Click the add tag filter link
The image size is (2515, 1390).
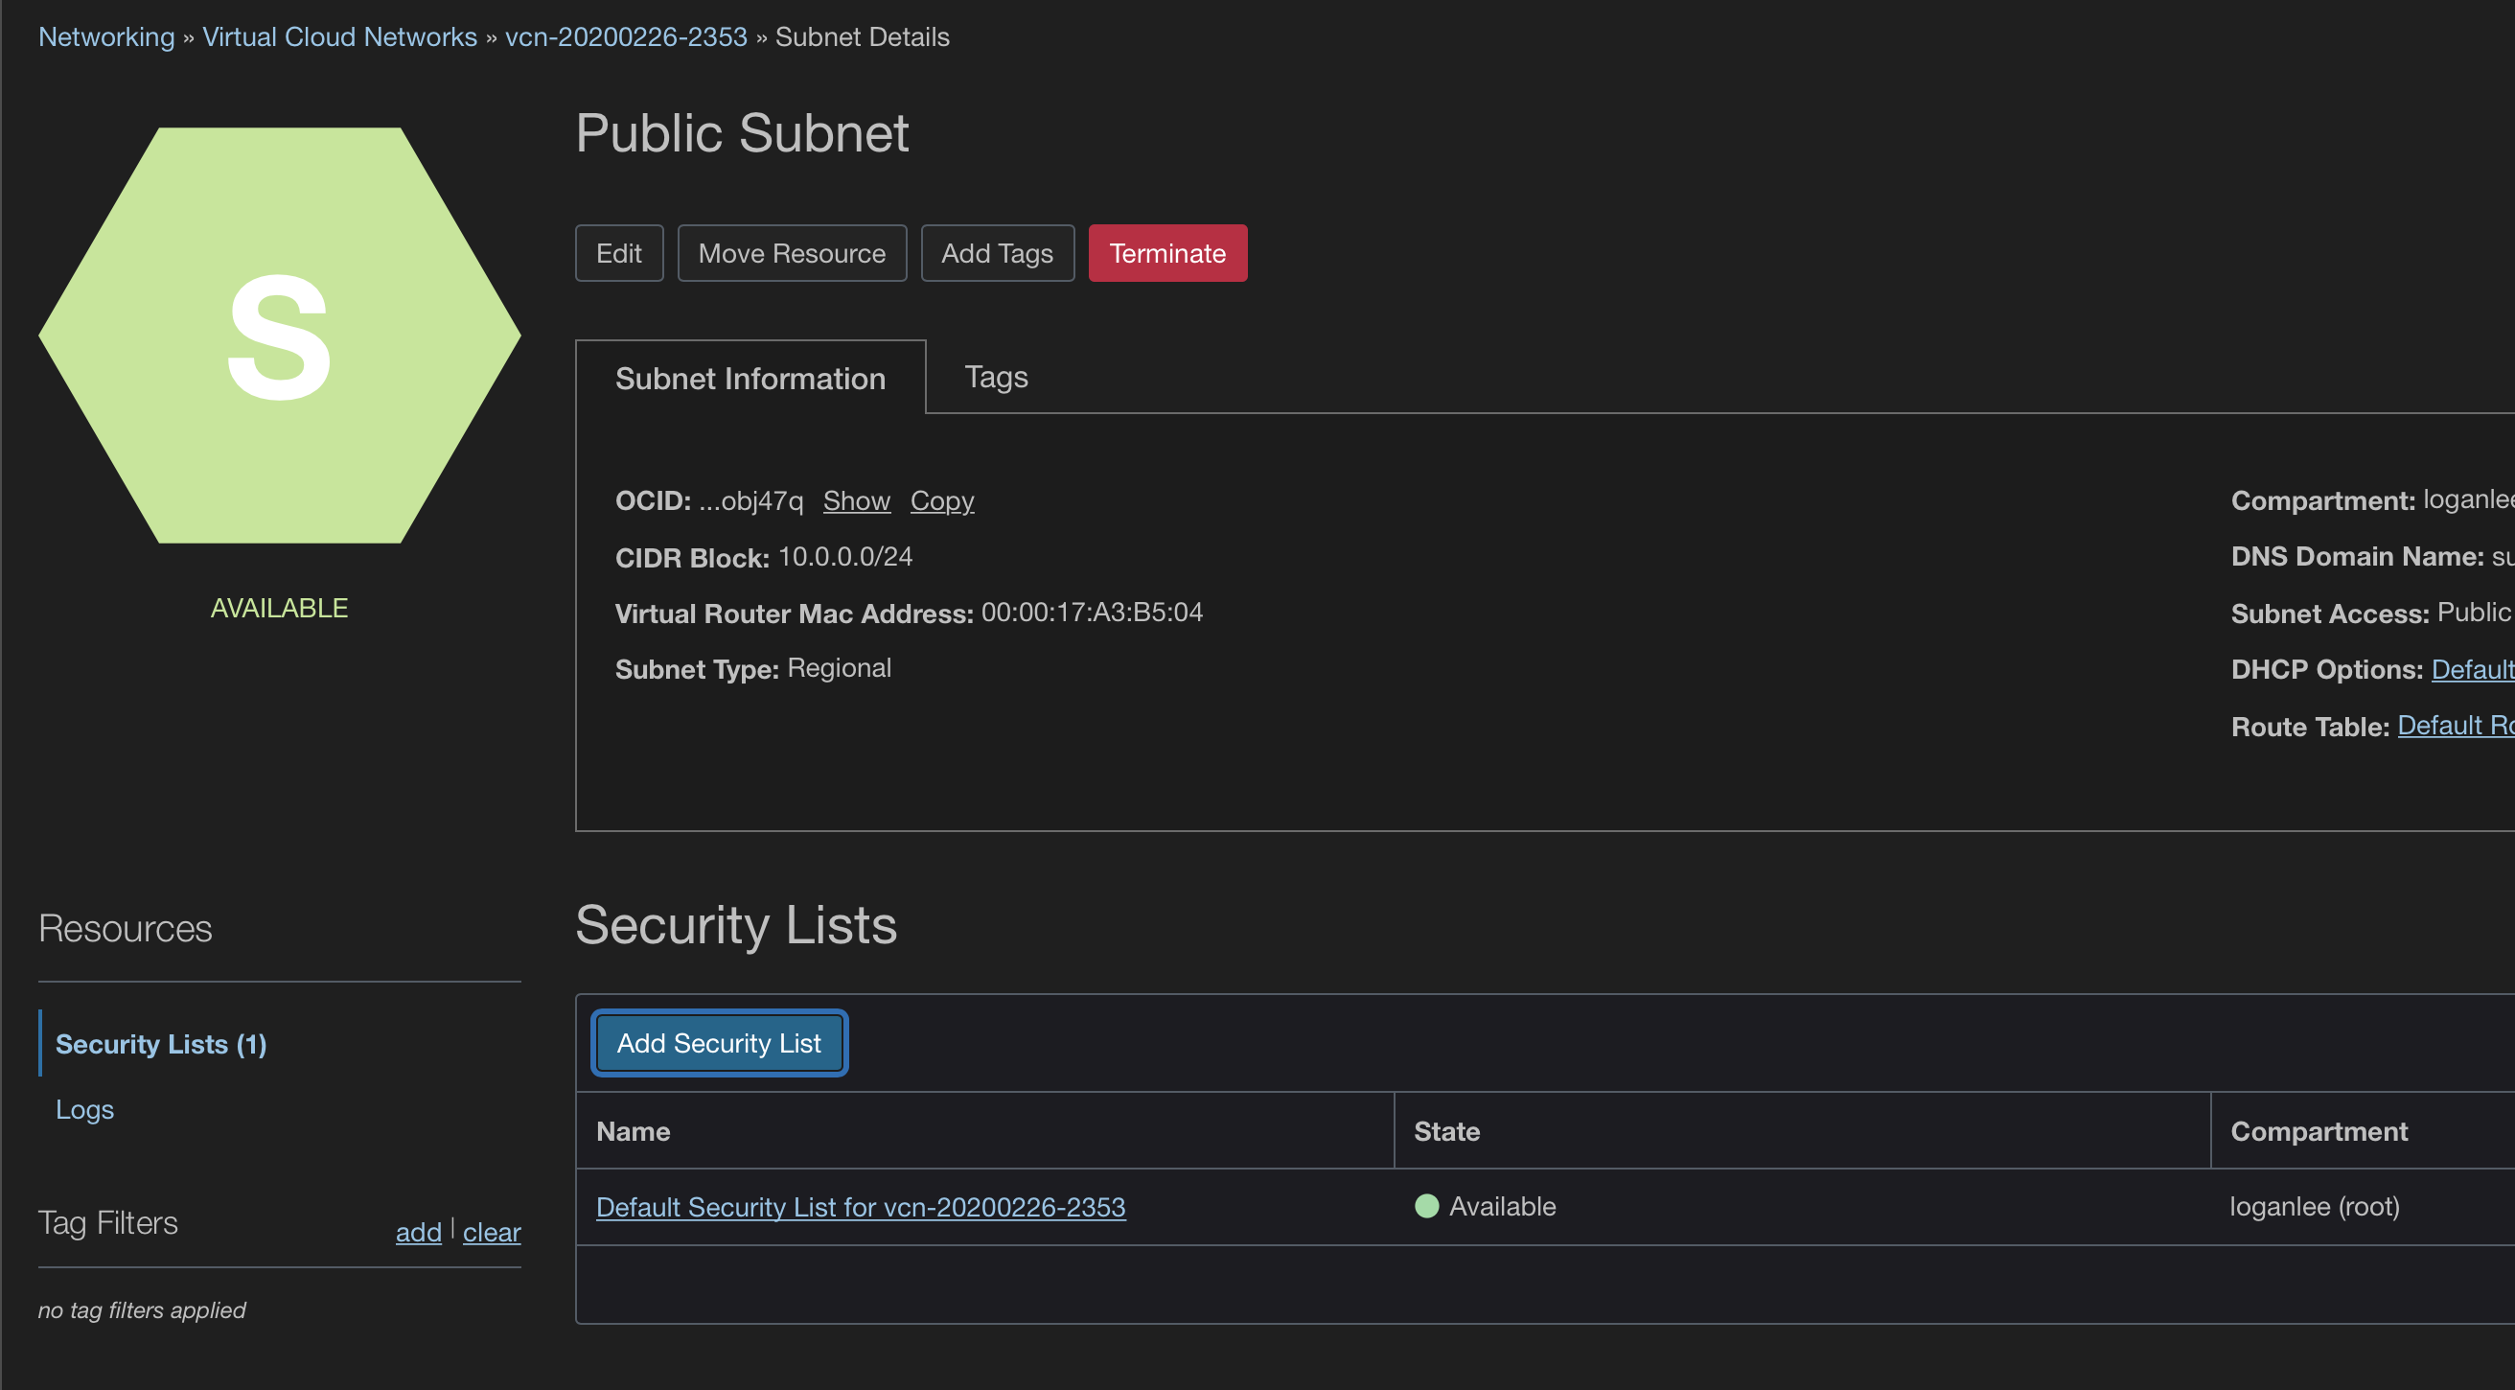(x=418, y=1233)
